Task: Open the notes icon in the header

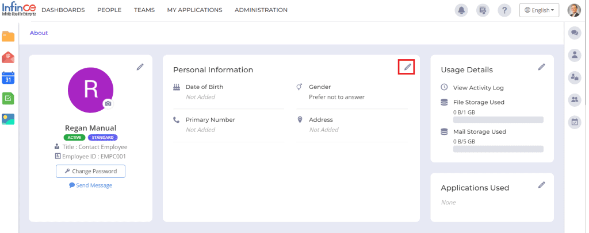Action: (483, 10)
